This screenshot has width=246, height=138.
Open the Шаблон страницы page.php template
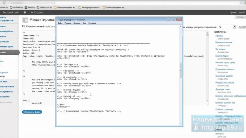point(224,109)
